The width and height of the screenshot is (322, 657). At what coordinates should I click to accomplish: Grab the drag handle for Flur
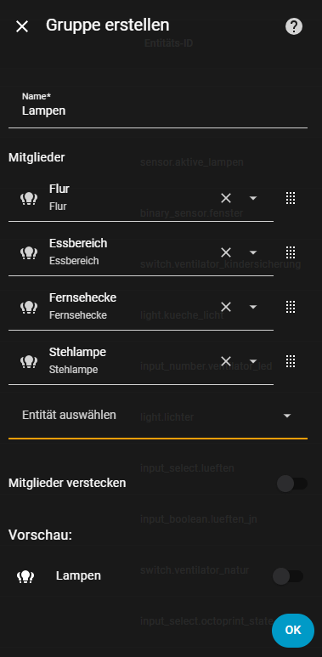291,198
